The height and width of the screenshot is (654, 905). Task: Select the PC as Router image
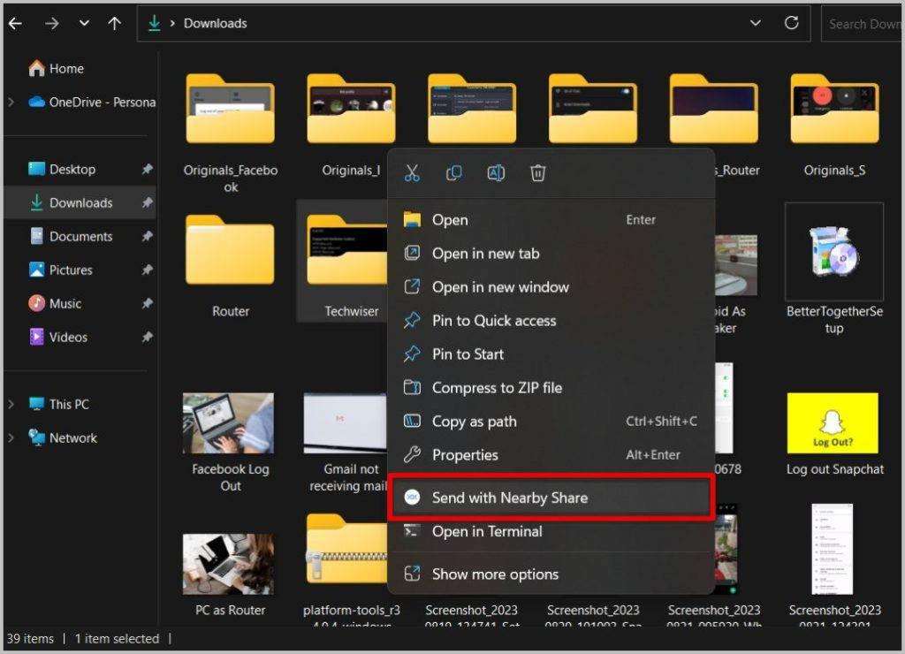[x=230, y=575]
